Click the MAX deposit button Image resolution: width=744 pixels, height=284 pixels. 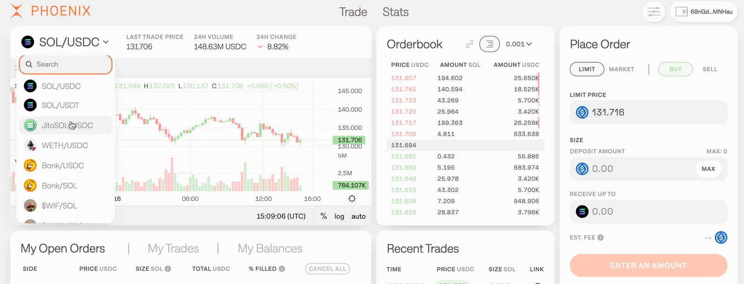(708, 169)
